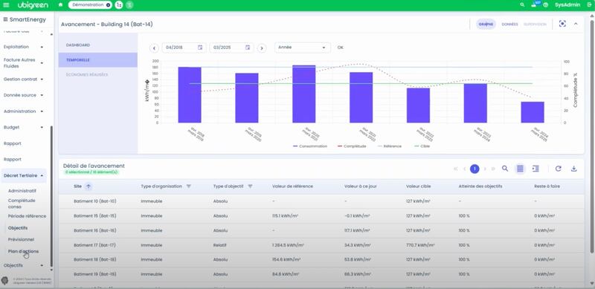The image size is (595, 289).
Task: Toggle Cible series in chart legend
Action: tap(422, 146)
